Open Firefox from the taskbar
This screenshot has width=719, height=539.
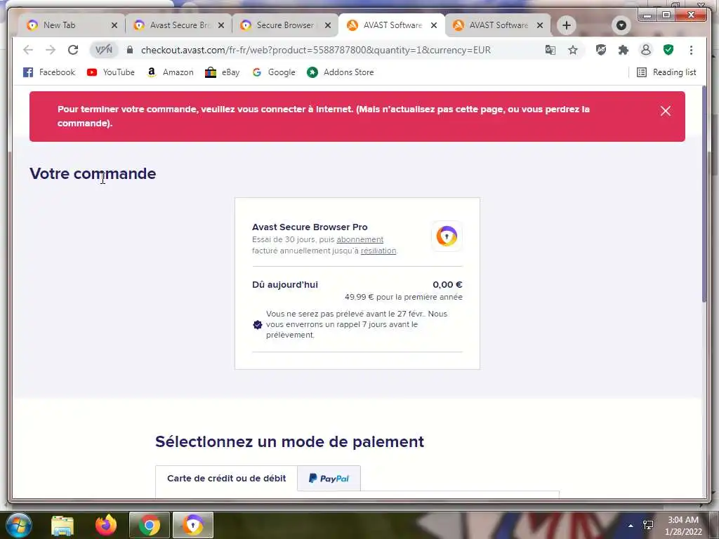coord(106,525)
